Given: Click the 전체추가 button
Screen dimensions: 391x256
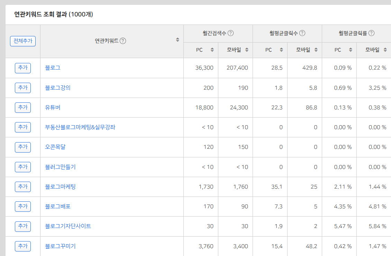Looking at the screenshot, I should (22, 41).
